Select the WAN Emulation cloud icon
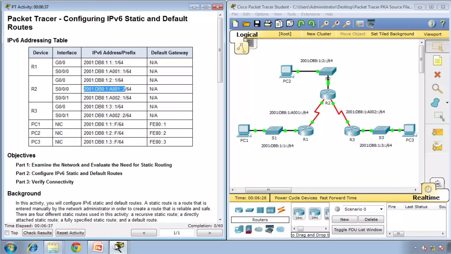The height and width of the screenshot is (254, 451). 258,230
